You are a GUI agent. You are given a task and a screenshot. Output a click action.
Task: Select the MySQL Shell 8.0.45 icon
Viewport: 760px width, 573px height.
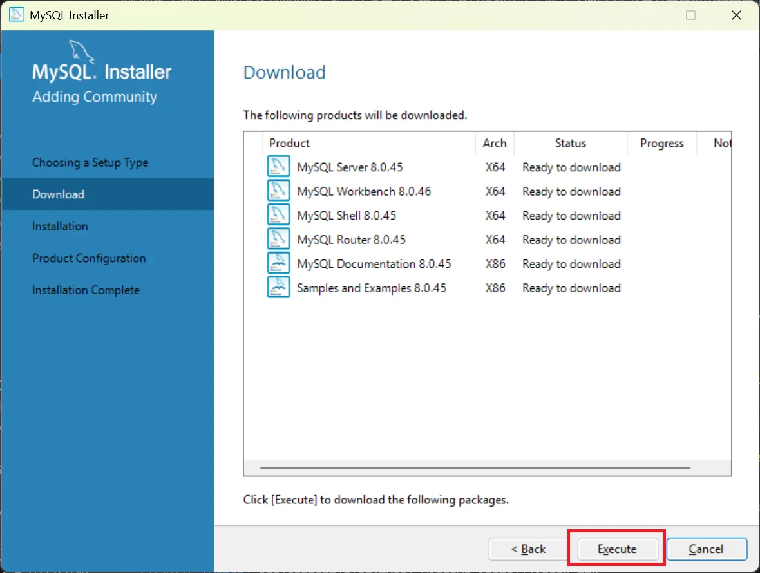coord(278,215)
